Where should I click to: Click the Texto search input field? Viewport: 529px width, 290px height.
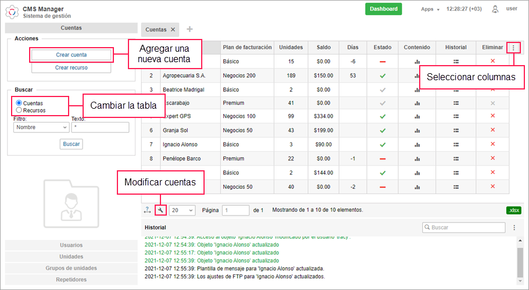[100, 127]
